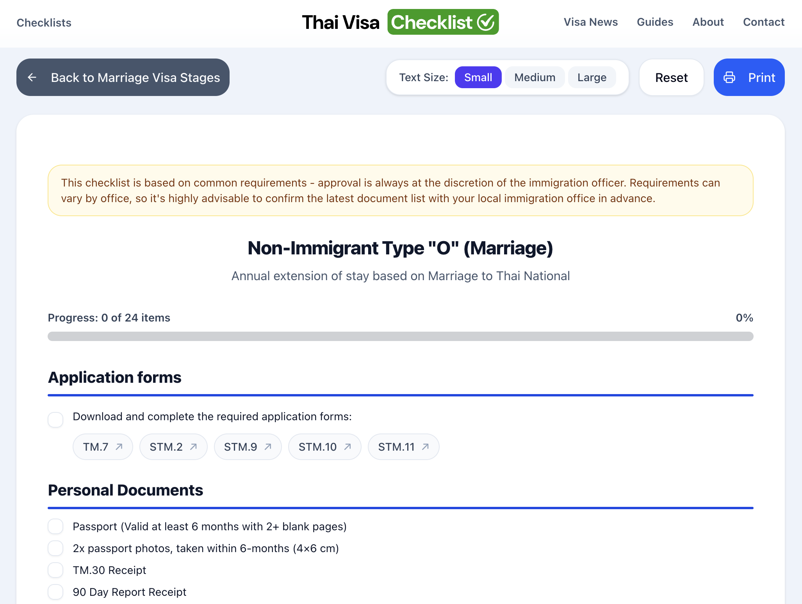Check the TM.30 Receipt item
Image resolution: width=802 pixels, height=604 pixels.
point(55,570)
